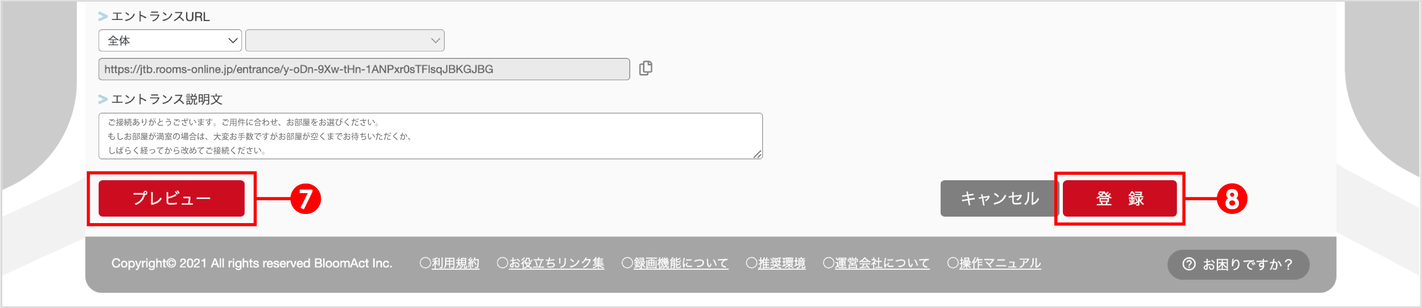Click the プレビュー button

pyautogui.click(x=172, y=199)
